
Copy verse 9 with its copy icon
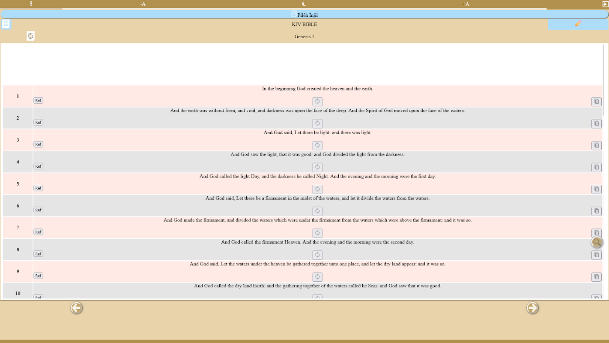point(597,277)
